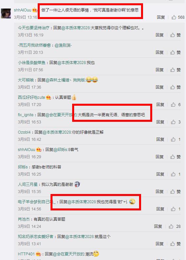Open username link 今天也要坚持治疗
186x260 pixels.
[33, 28]
